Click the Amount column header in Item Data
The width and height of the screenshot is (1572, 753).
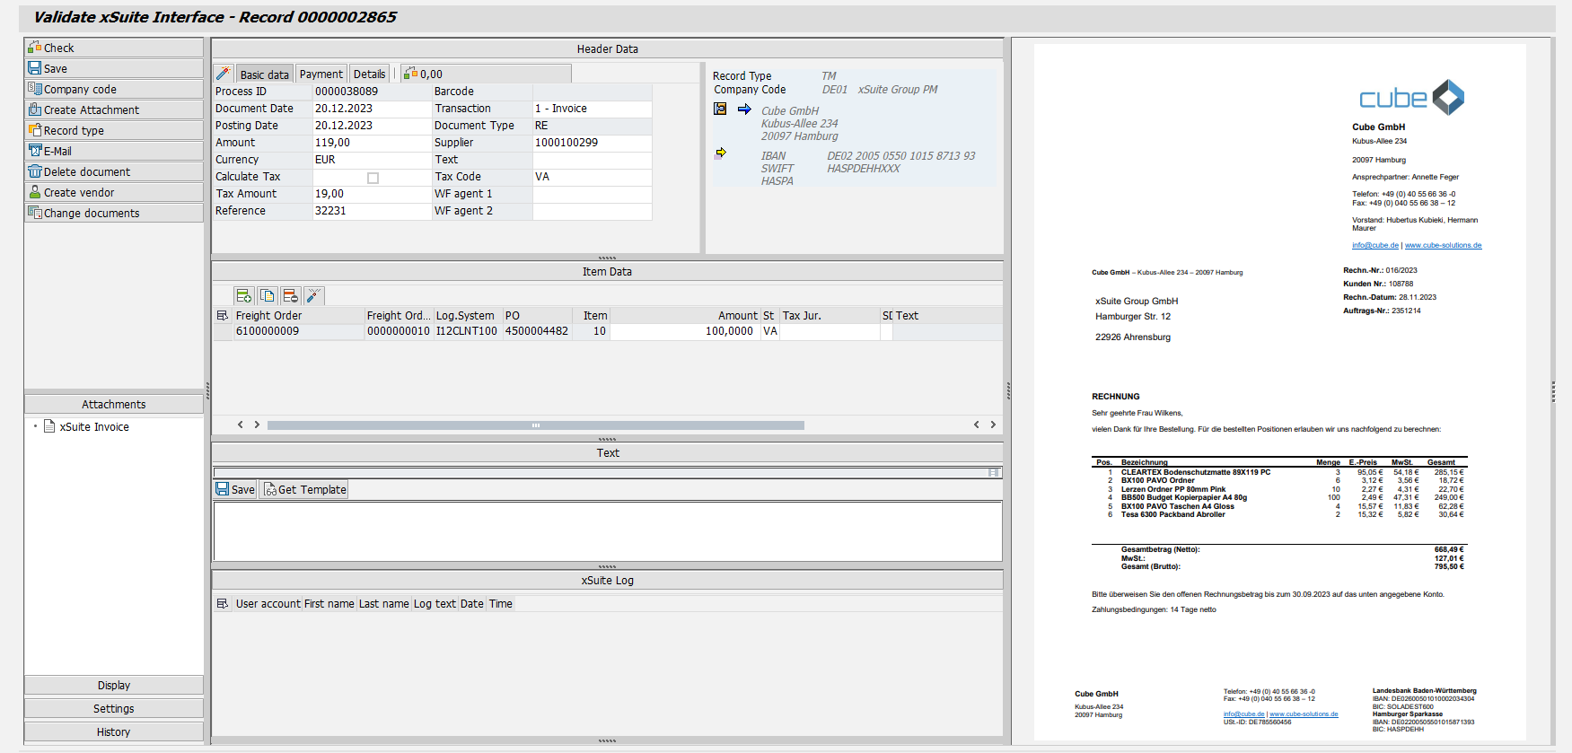coord(685,316)
